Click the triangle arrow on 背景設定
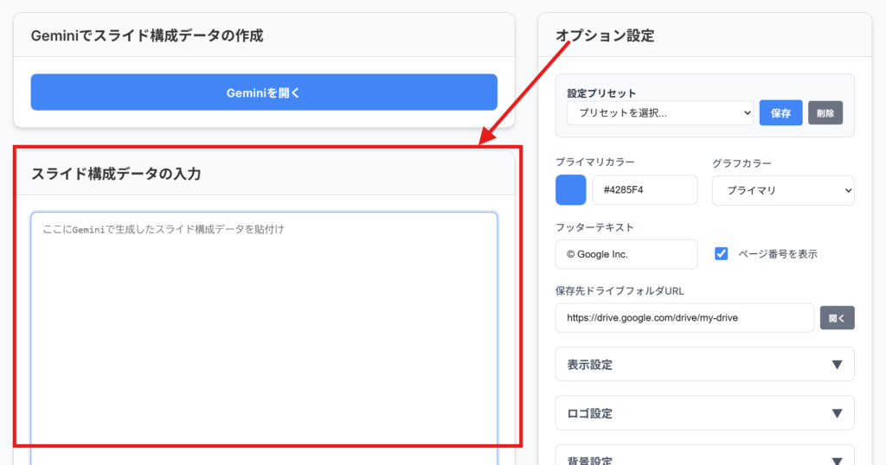 [836, 461]
